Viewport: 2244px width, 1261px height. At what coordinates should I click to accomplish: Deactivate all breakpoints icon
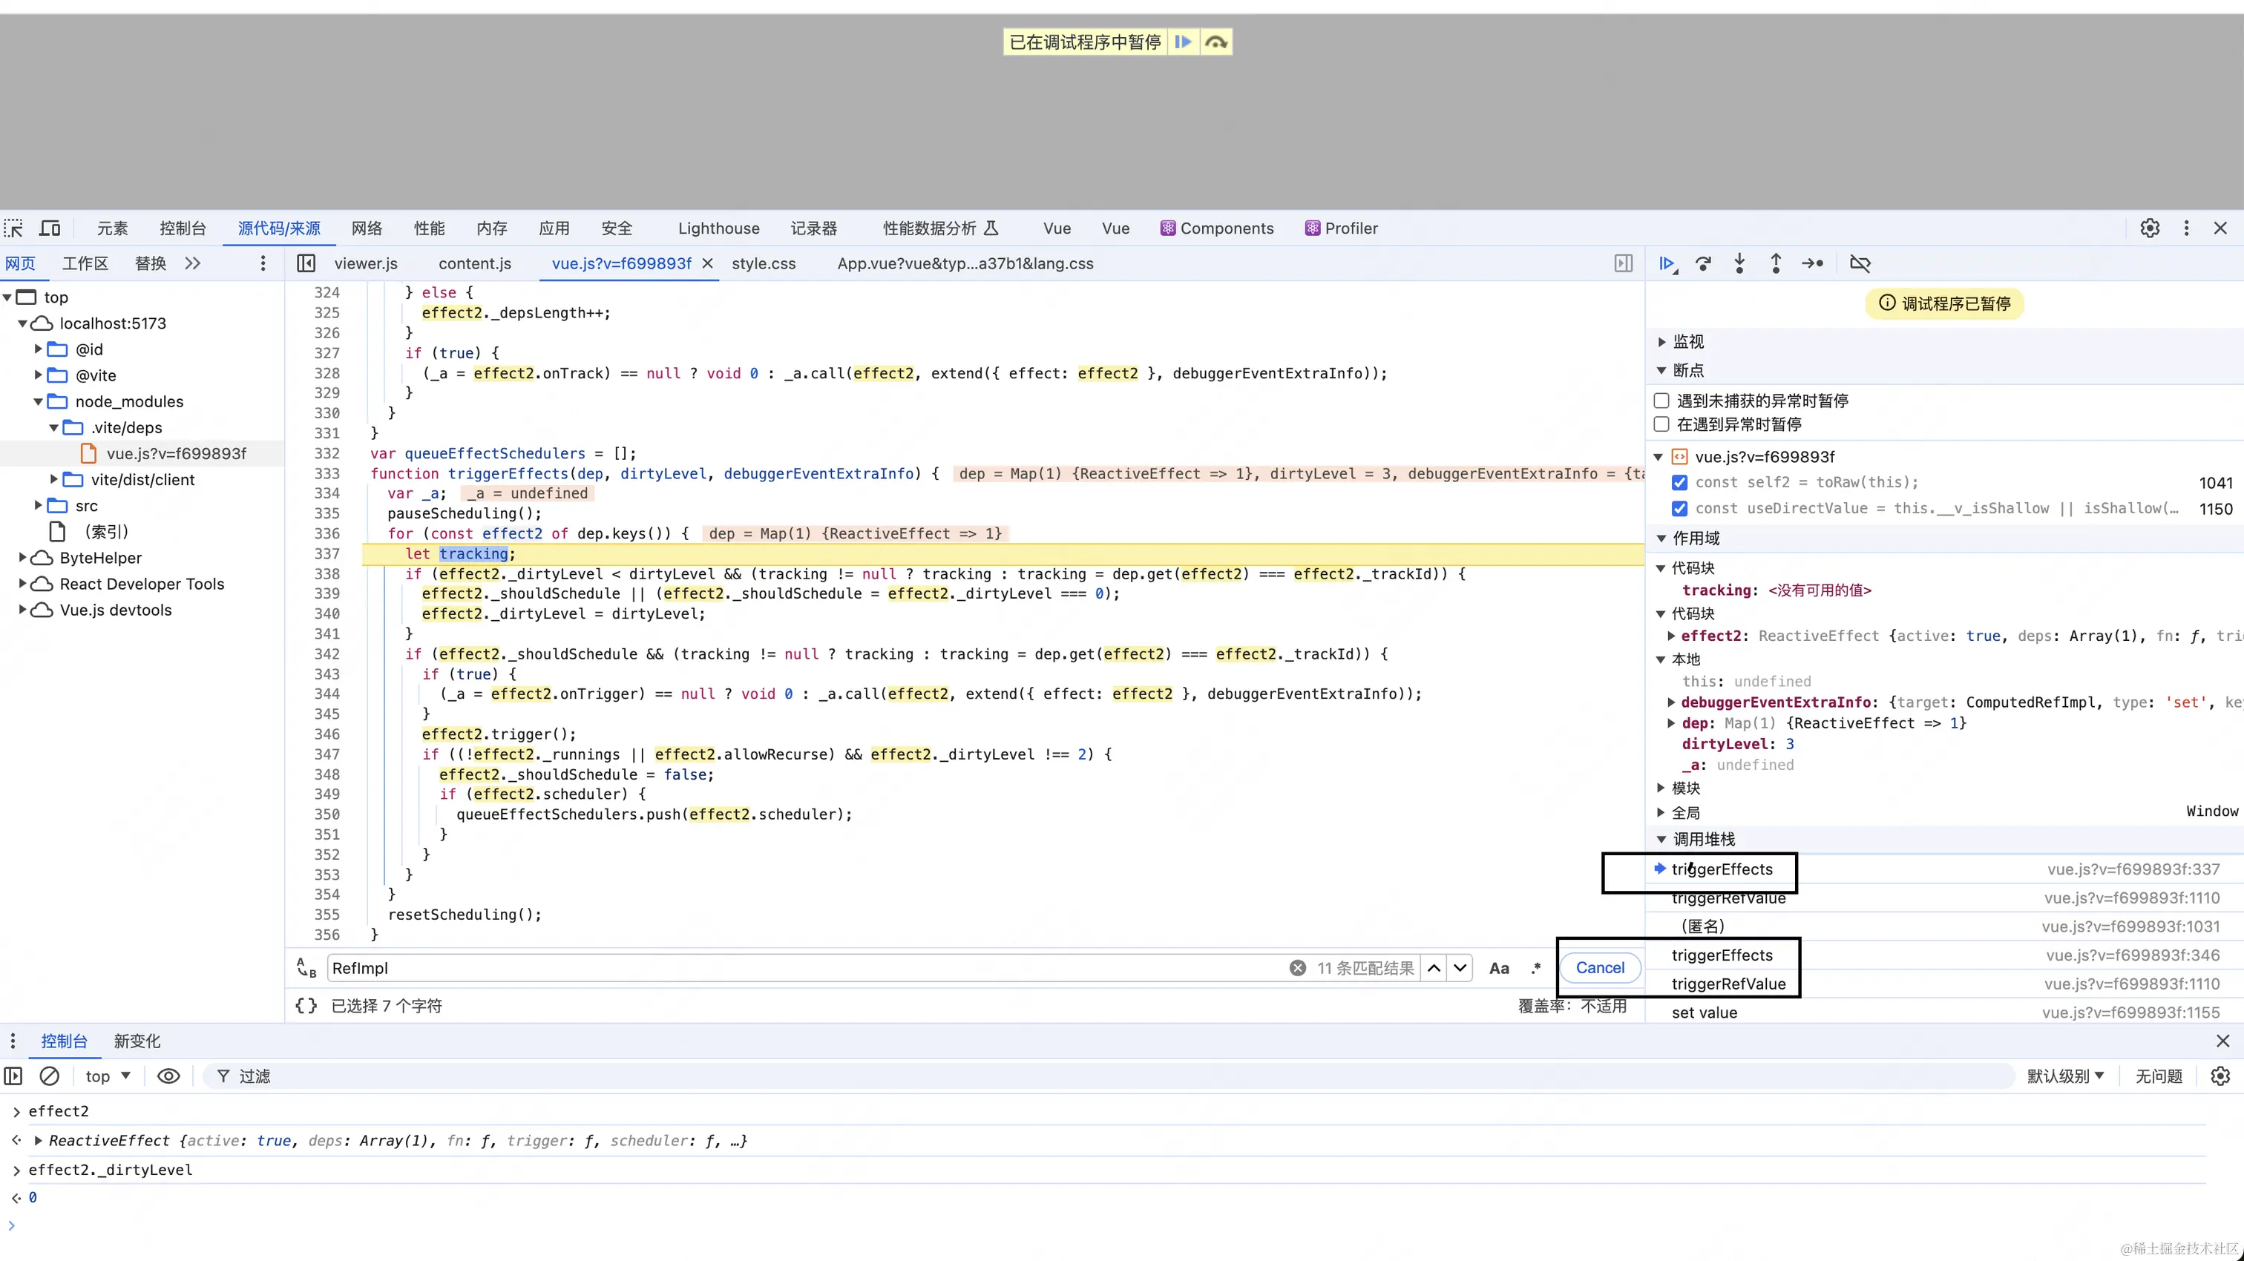click(x=1860, y=263)
